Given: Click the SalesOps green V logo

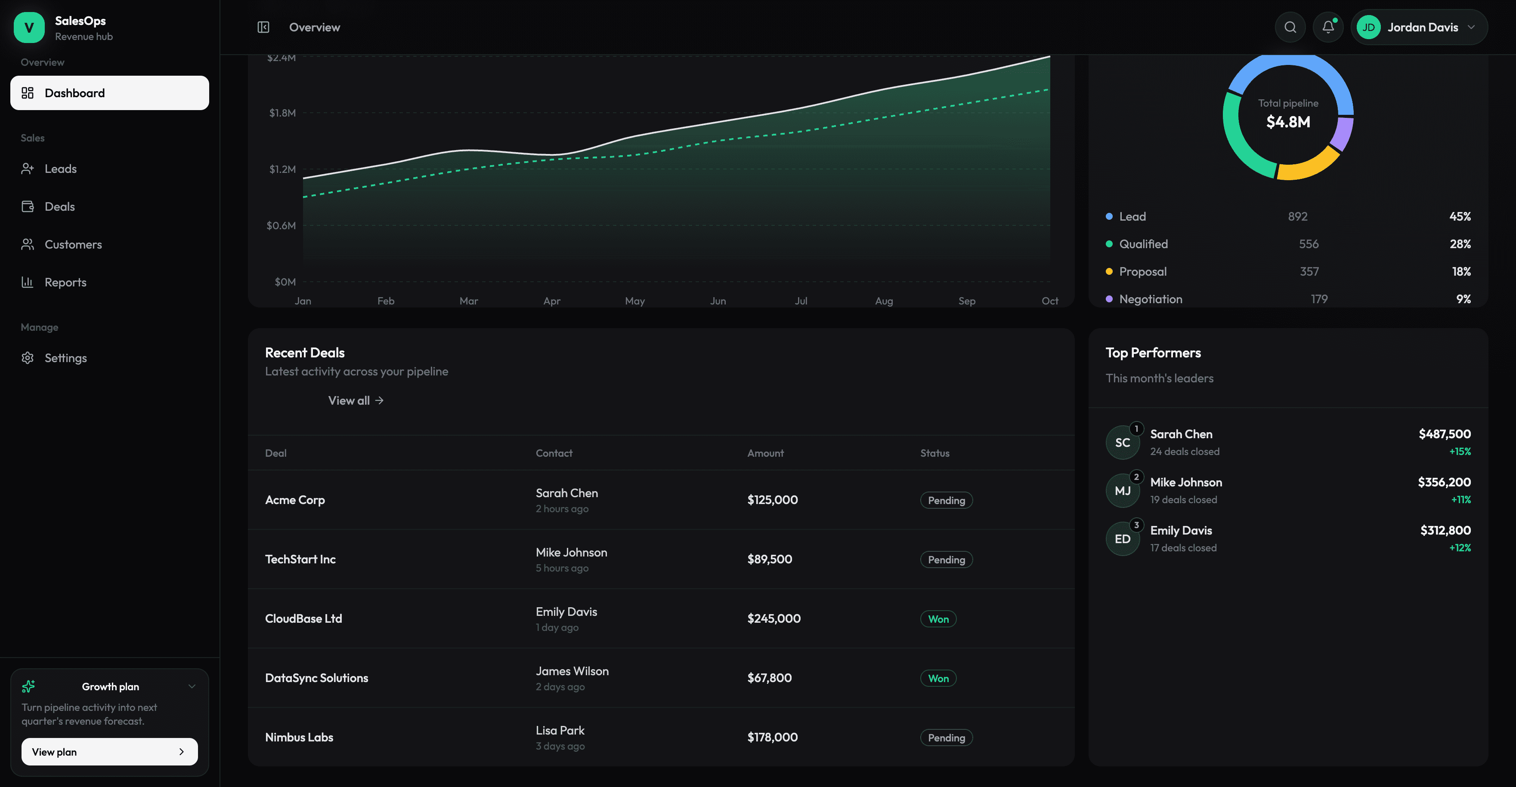Looking at the screenshot, I should (x=29, y=28).
